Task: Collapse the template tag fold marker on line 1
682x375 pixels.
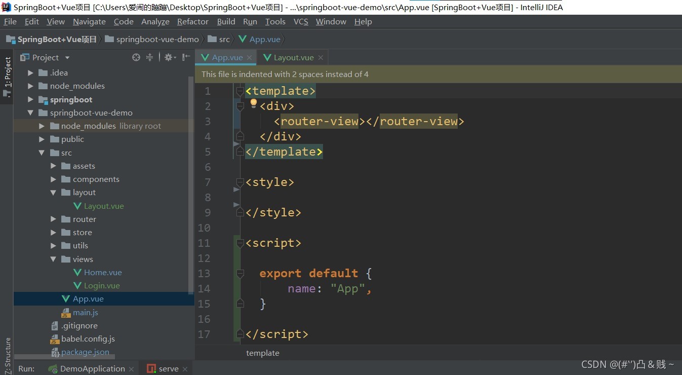Action: pos(240,91)
